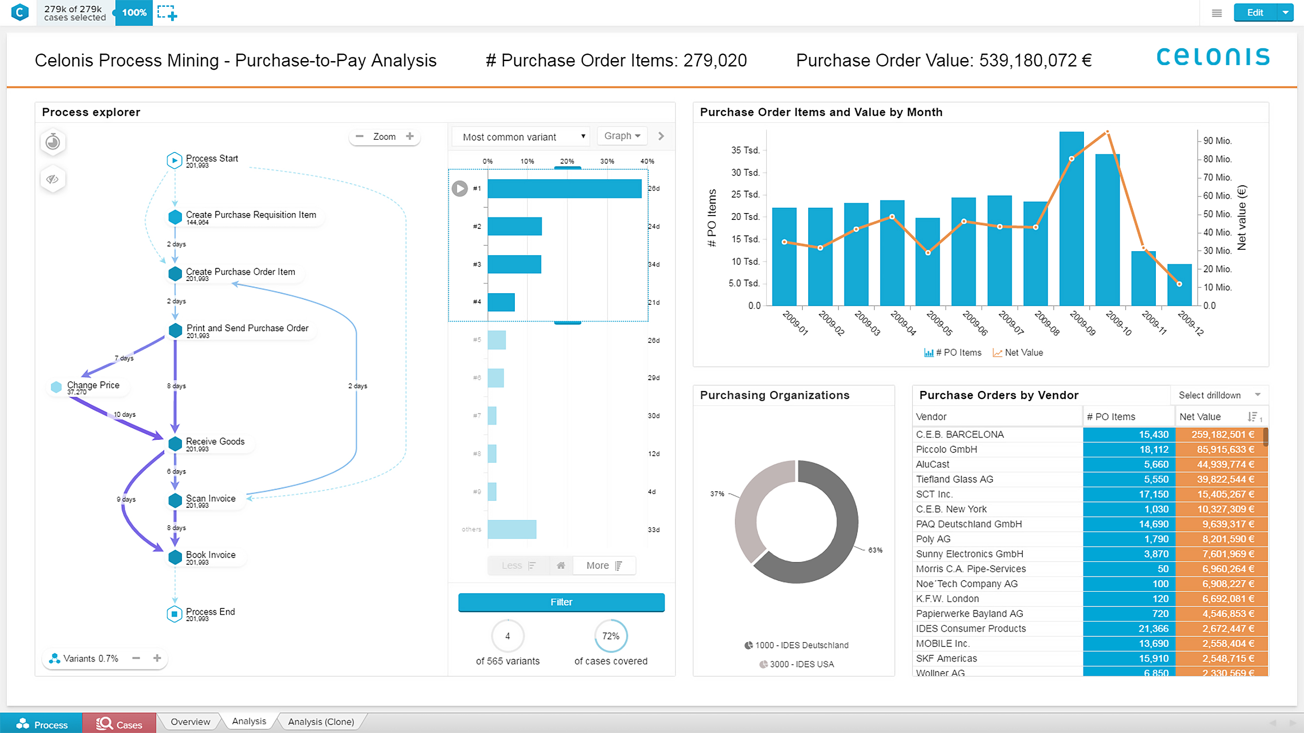
Task: Click the variants expand icon at bottom left
Action: 157,659
